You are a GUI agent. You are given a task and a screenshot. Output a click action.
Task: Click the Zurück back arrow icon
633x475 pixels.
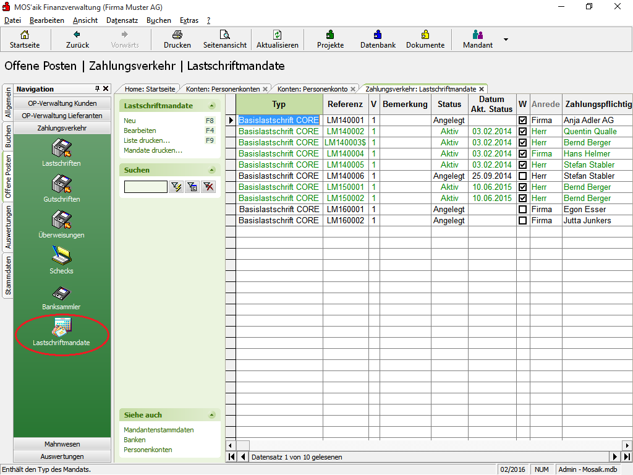pos(77,35)
